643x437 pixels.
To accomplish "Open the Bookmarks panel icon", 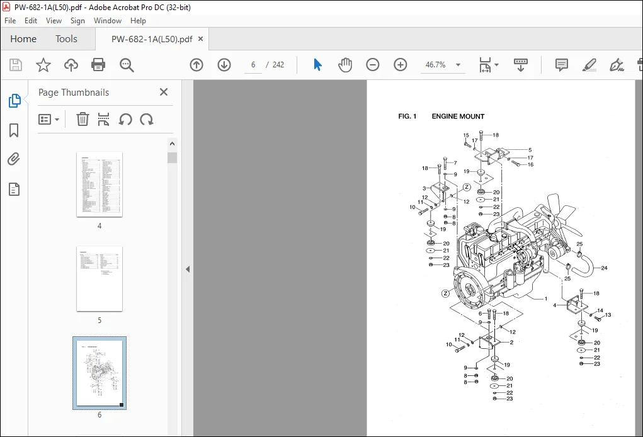I will [14, 130].
